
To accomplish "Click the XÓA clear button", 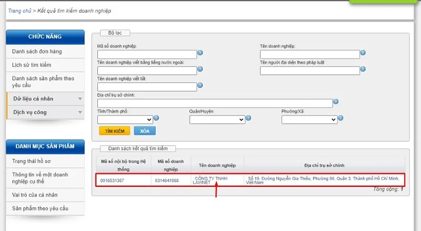I will pos(145,131).
